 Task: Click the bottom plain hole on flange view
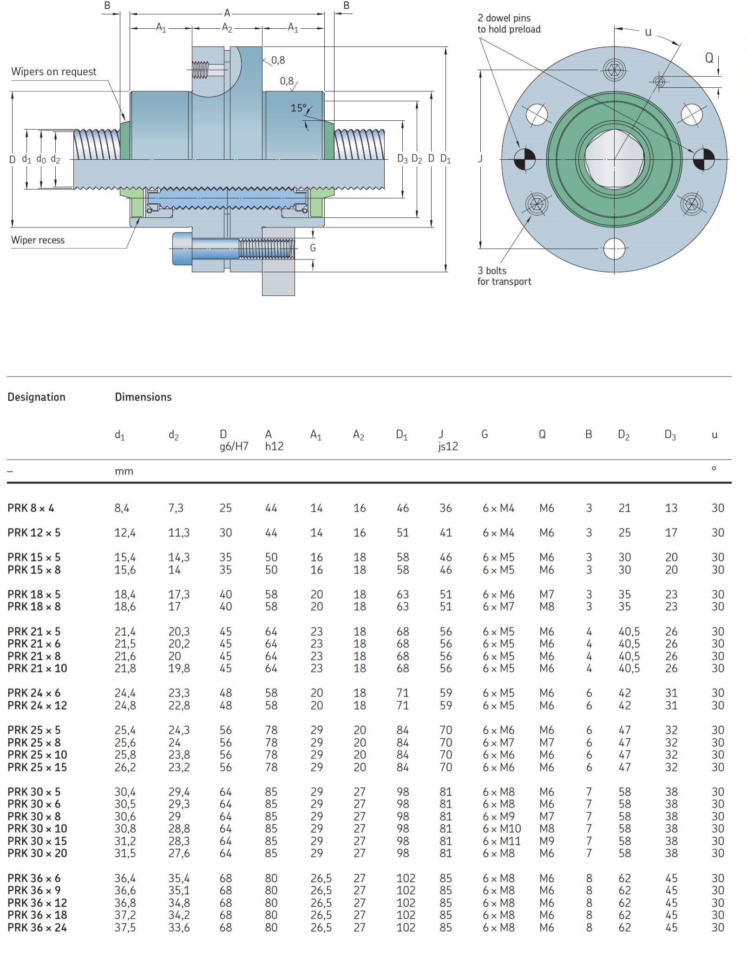pos(614,248)
